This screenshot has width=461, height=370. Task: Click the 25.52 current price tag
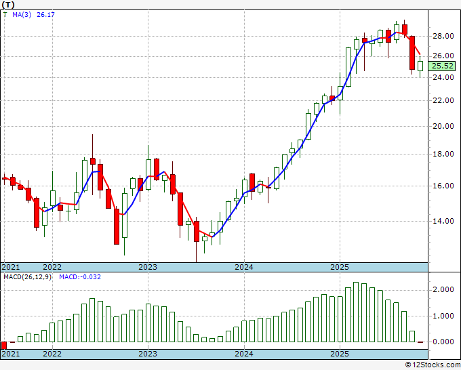tap(443, 66)
